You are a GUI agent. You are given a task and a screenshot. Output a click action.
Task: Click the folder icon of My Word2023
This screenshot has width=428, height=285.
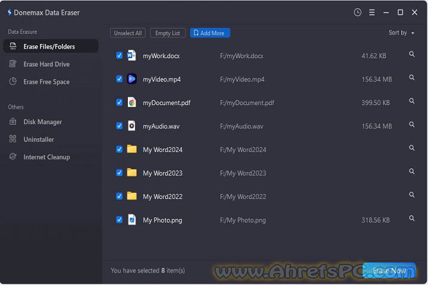[132, 172]
